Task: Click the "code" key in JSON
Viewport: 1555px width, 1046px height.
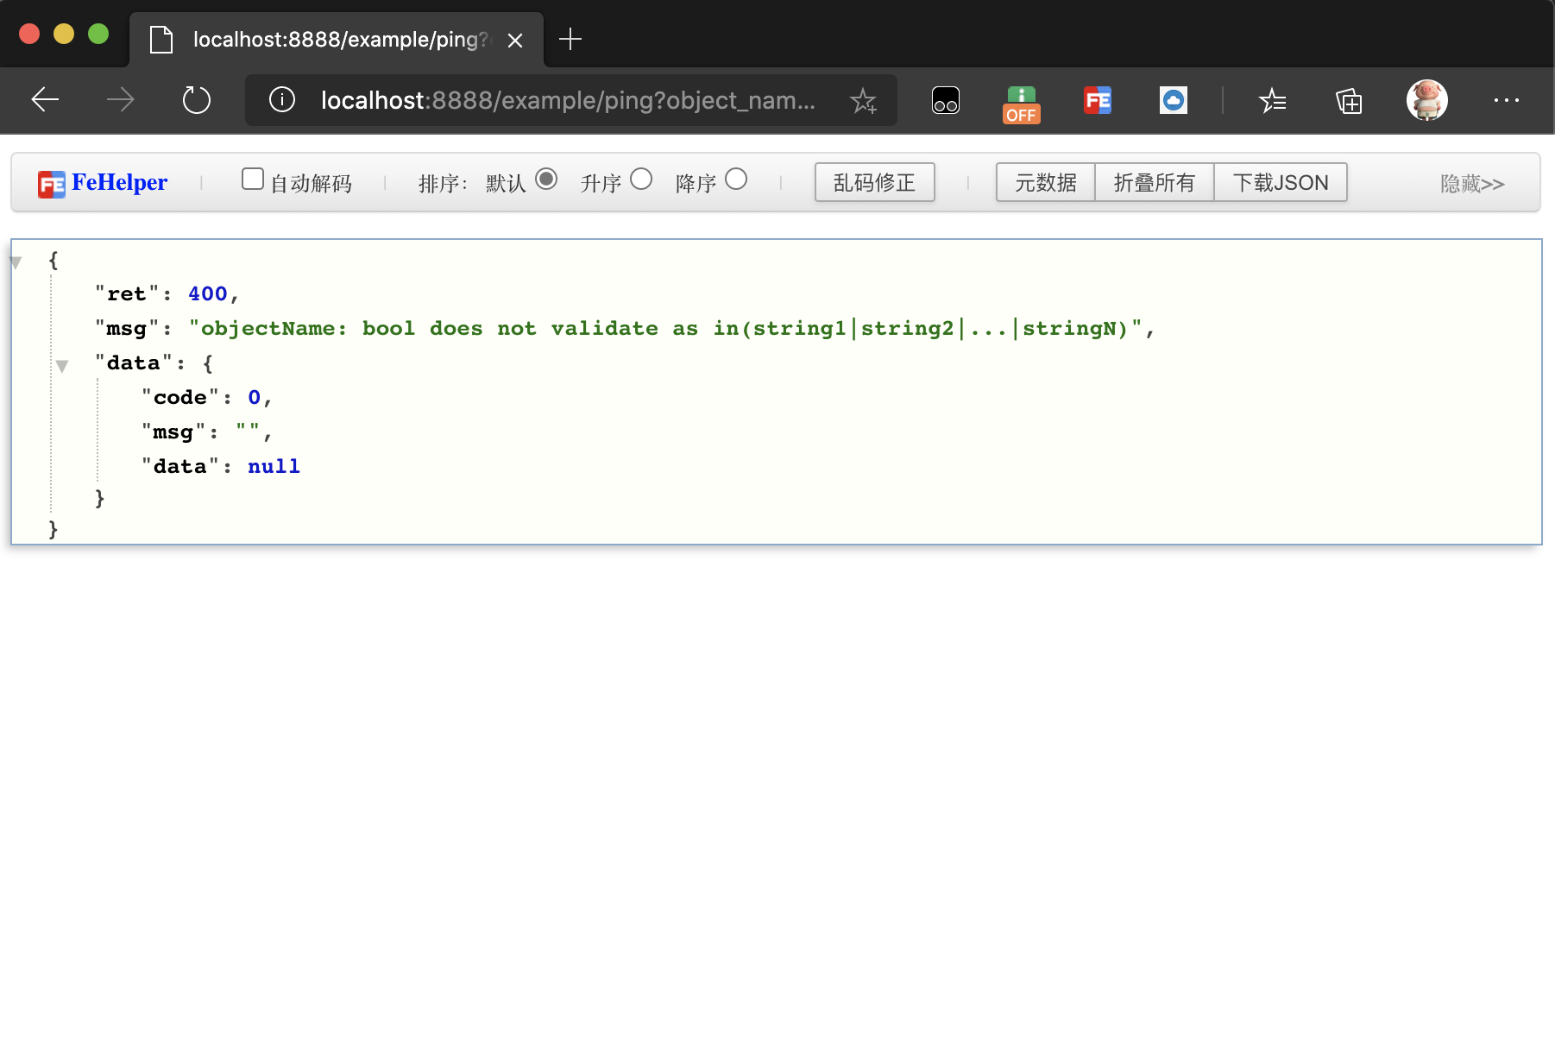Action: click(x=180, y=397)
